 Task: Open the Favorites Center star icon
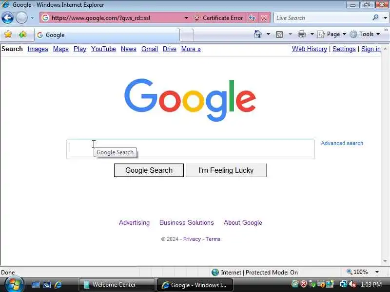(x=8, y=34)
